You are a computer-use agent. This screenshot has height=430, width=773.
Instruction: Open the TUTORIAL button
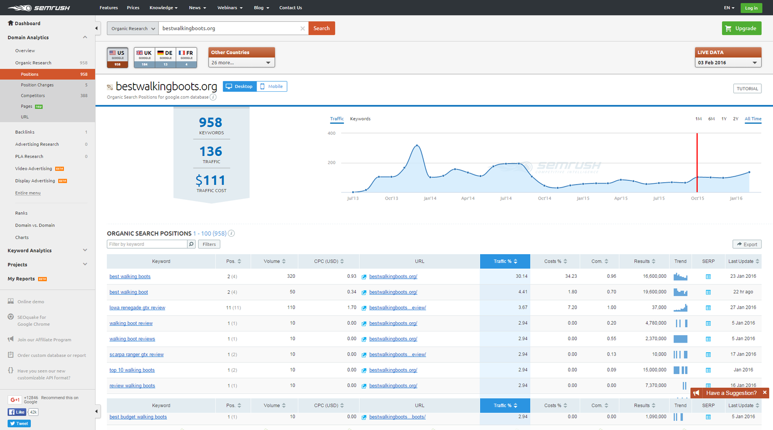click(747, 89)
